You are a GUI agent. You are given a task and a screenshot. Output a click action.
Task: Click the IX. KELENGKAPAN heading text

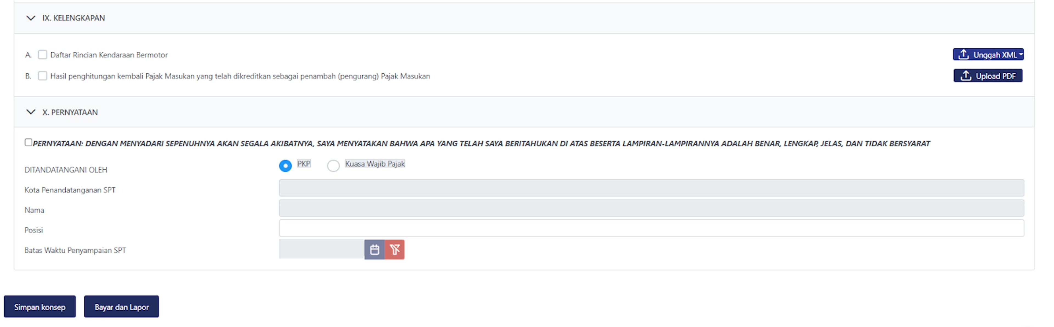tap(74, 18)
